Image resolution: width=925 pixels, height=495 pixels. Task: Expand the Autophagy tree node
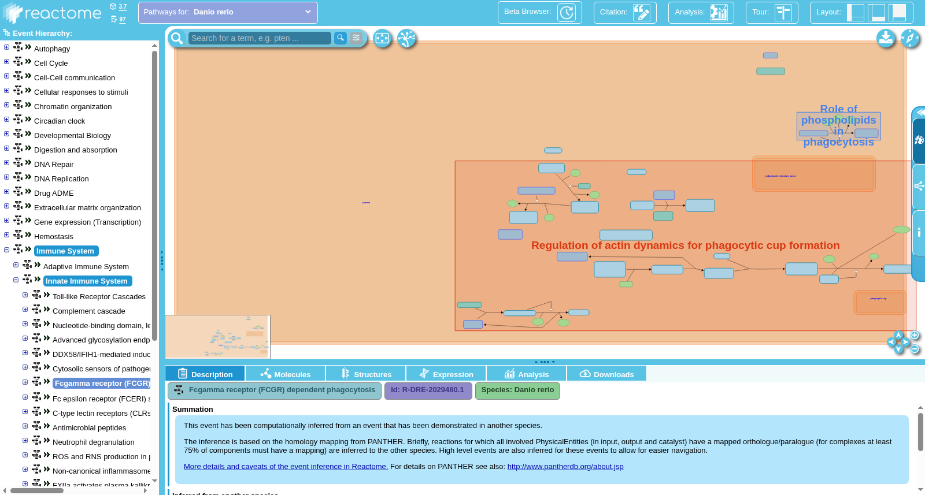coord(6,47)
